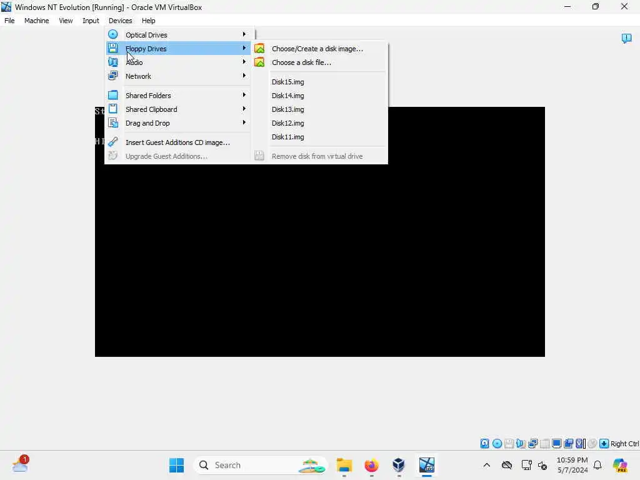
Task: Click the Shared Folders icon in Devices menu
Action: point(113,95)
